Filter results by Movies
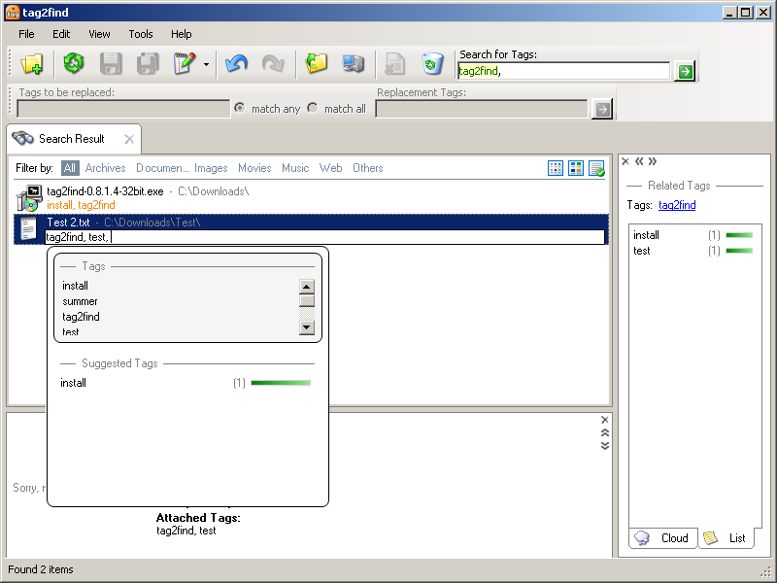This screenshot has width=777, height=583. [254, 168]
